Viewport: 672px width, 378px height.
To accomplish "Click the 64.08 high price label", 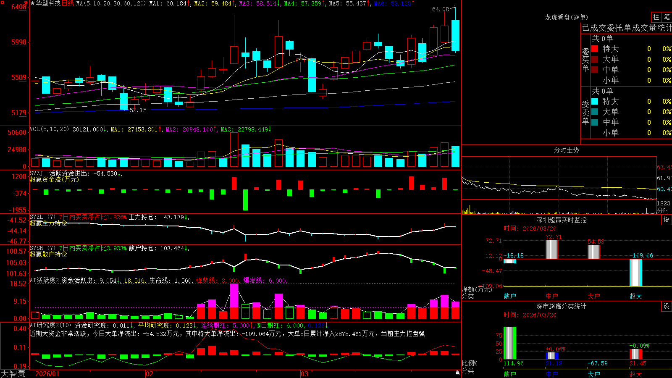I will (440, 9).
